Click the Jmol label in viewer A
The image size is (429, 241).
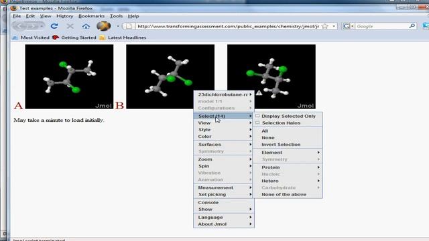(x=103, y=106)
